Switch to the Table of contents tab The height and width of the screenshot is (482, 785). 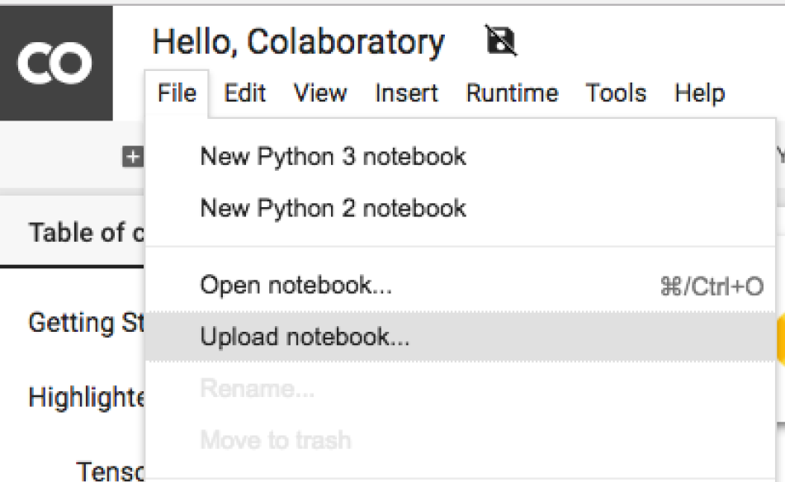point(73,232)
